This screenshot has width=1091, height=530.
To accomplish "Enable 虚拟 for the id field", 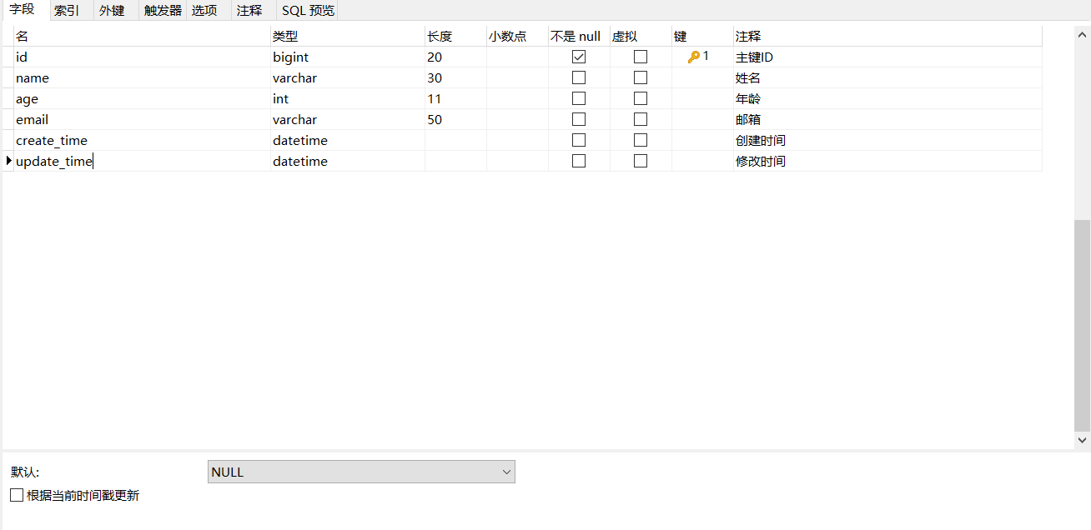I will 641,57.
